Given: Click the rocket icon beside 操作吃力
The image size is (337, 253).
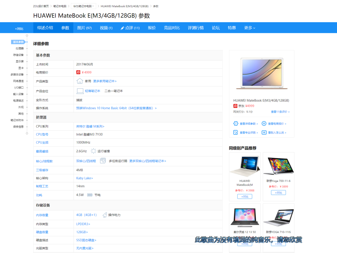Looking at the screenshot, I should 105,215.
